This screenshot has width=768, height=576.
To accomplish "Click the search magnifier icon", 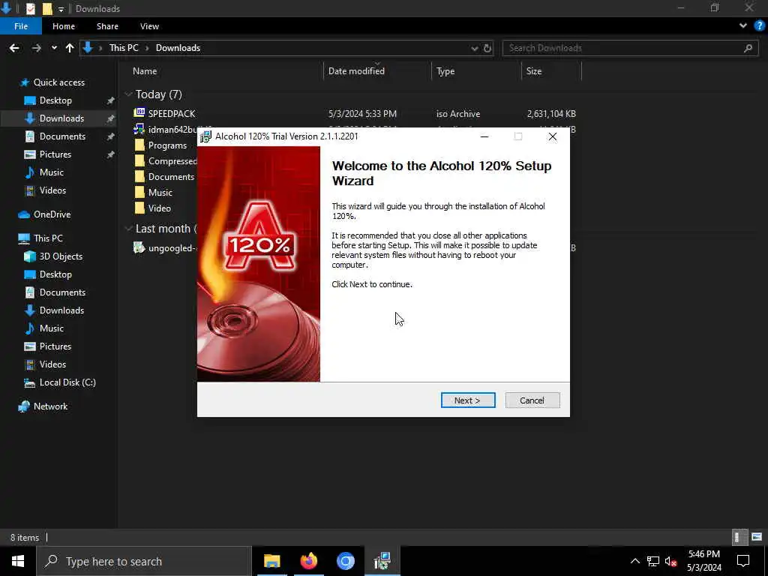I will [748, 48].
